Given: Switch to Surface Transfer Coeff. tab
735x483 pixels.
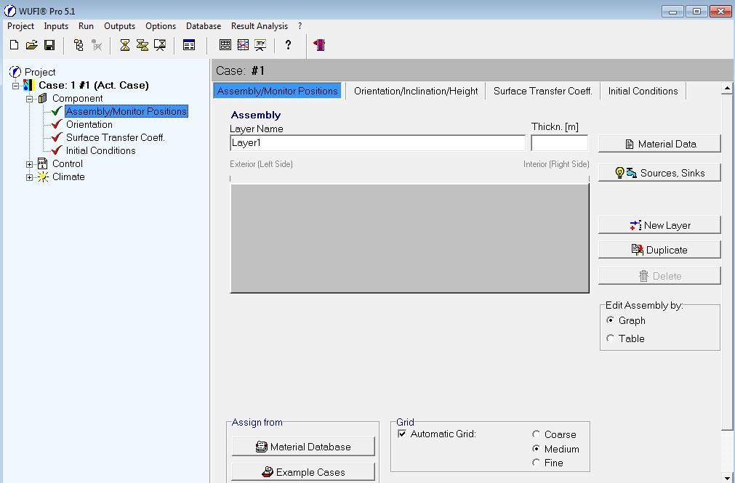Looking at the screenshot, I should [543, 91].
